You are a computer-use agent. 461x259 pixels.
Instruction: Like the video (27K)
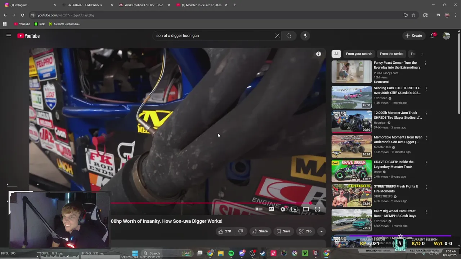pos(225,231)
